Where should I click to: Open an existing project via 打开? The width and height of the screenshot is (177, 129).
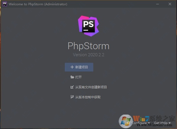[76, 77]
